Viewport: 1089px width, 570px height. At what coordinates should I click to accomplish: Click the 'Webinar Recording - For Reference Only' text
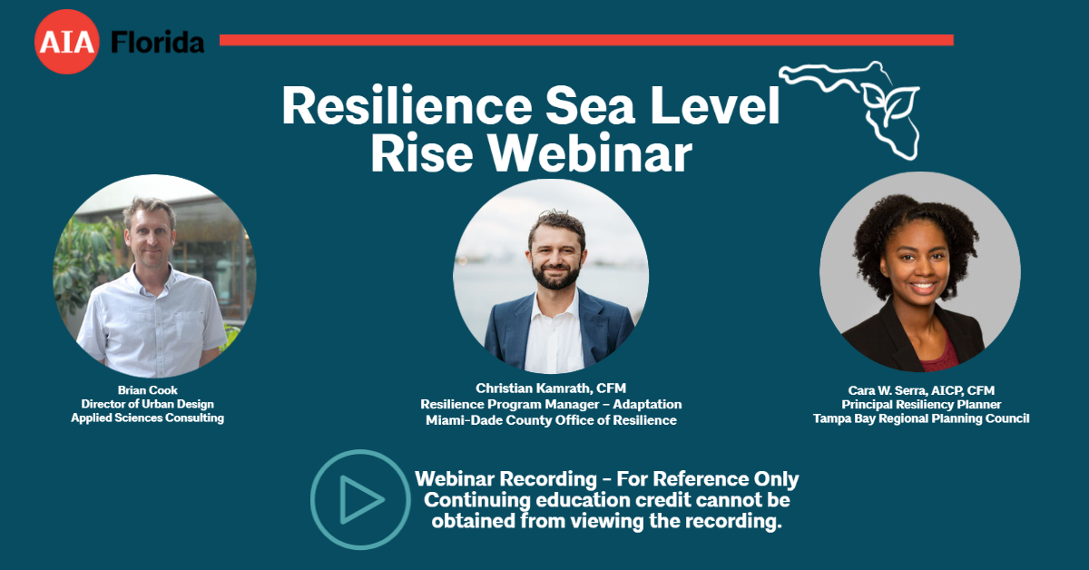(606, 477)
